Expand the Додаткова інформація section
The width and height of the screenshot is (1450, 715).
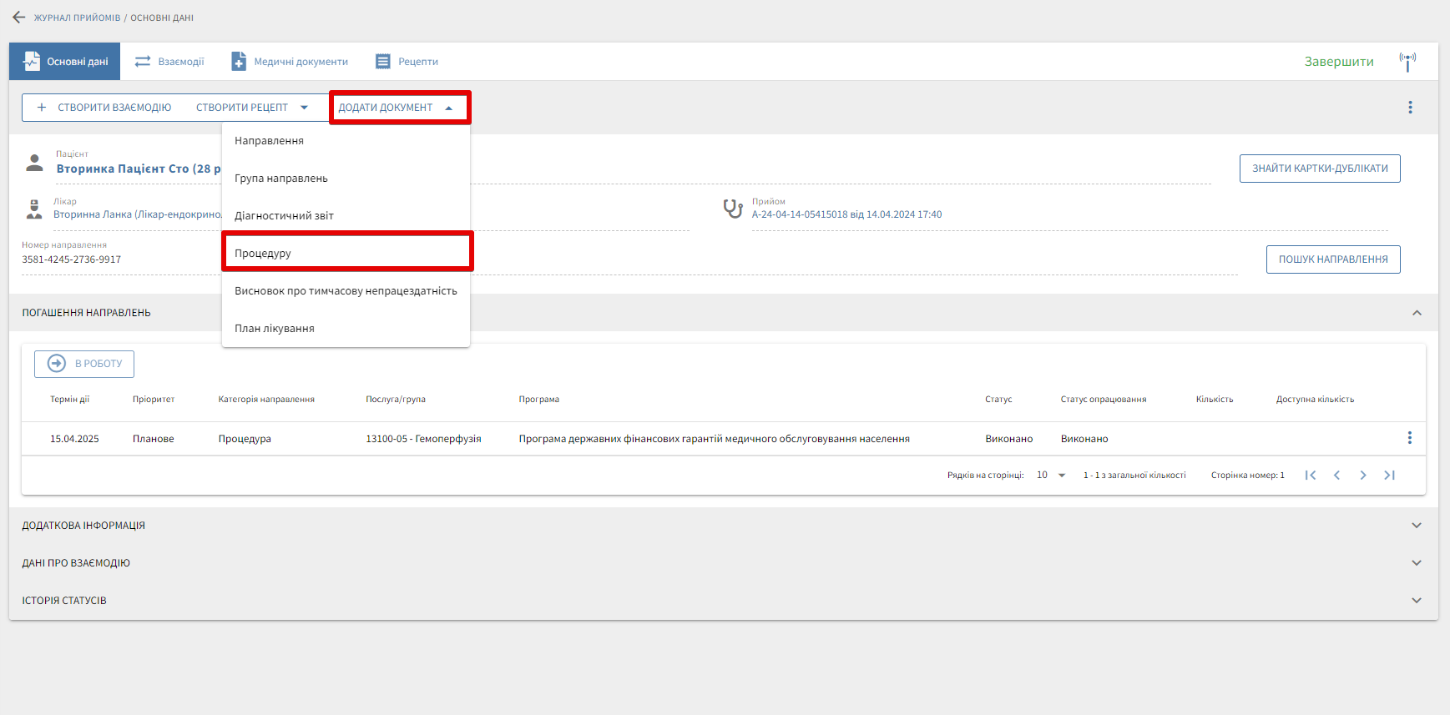pos(1416,526)
